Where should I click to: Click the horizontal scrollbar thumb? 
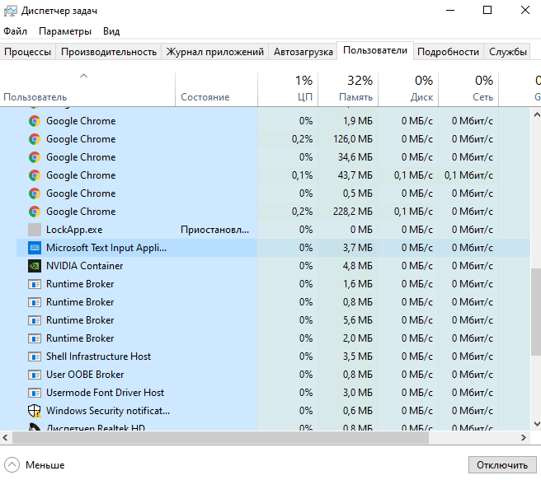pos(220,438)
